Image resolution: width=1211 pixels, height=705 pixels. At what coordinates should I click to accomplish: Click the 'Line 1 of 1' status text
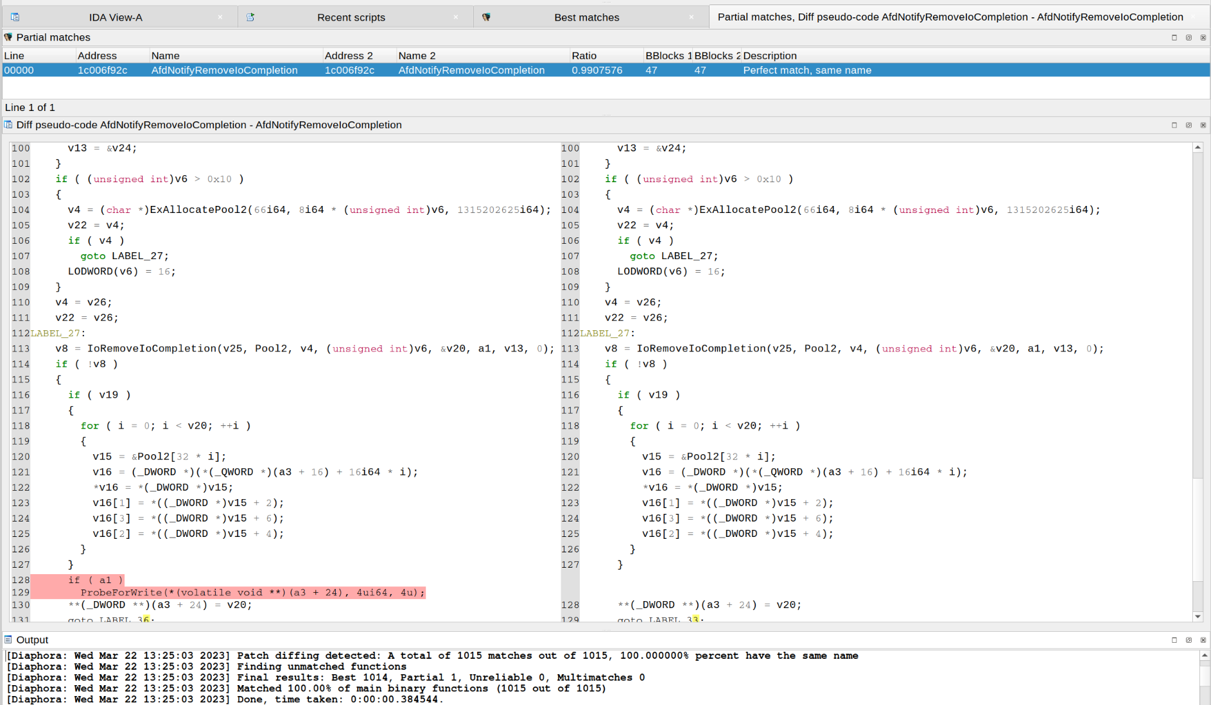(x=30, y=107)
